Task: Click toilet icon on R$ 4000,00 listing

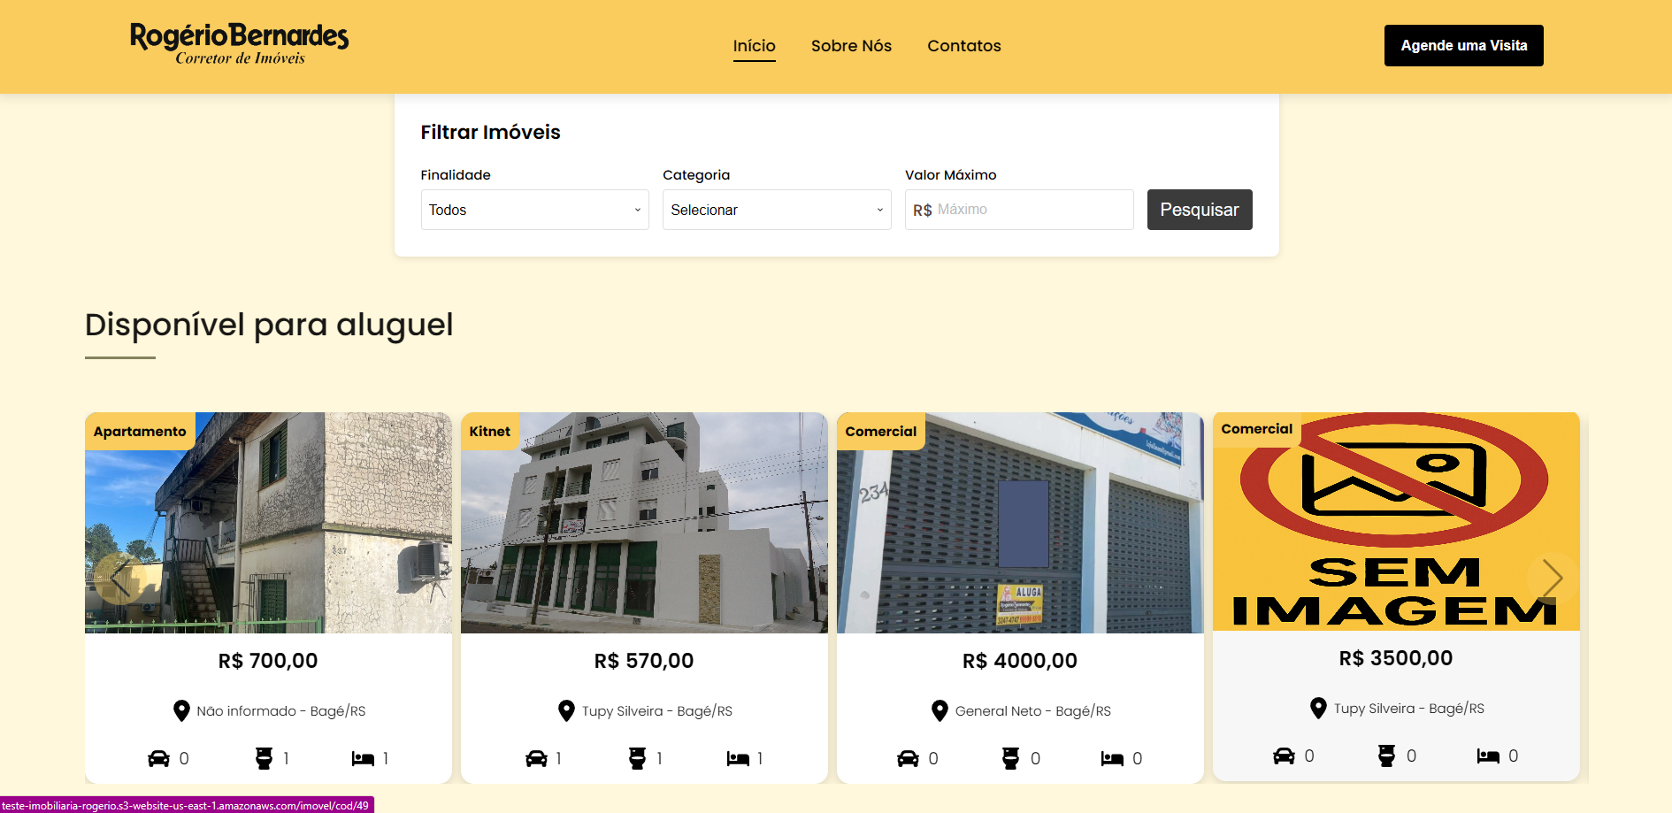Action: pos(1010,758)
